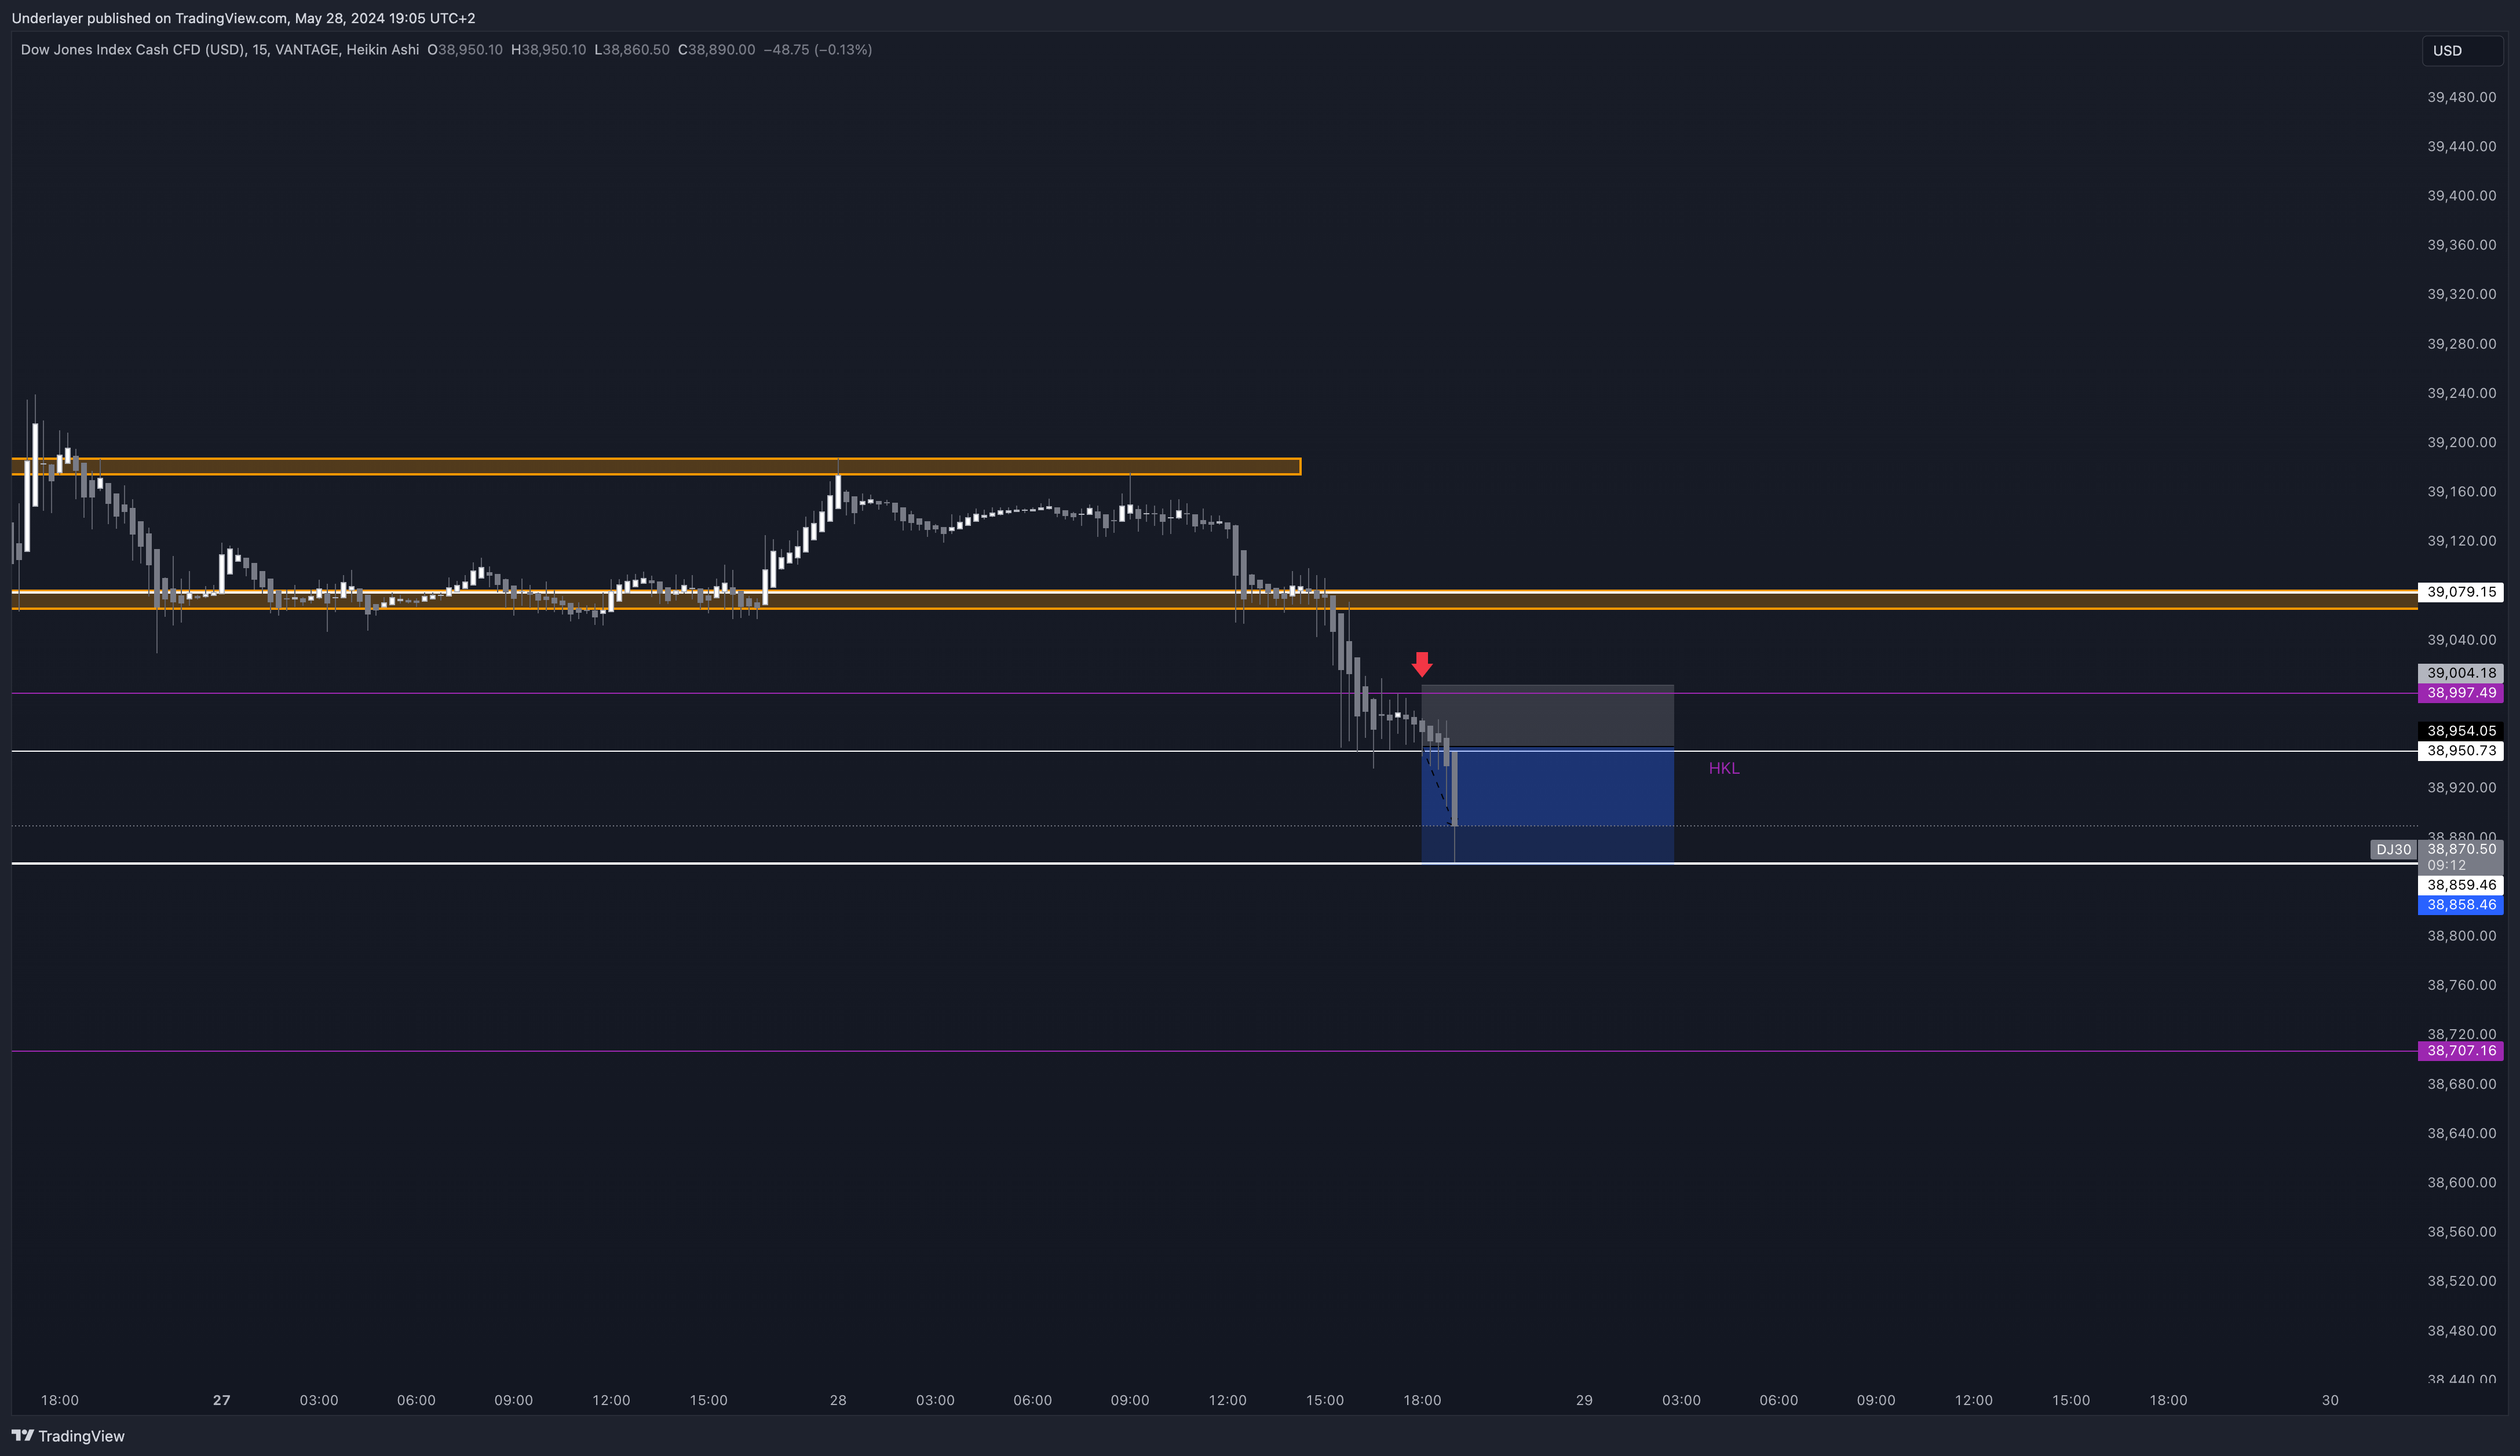
Task: Click the Heikin Ashi close value C38,890.00
Action: [716, 49]
